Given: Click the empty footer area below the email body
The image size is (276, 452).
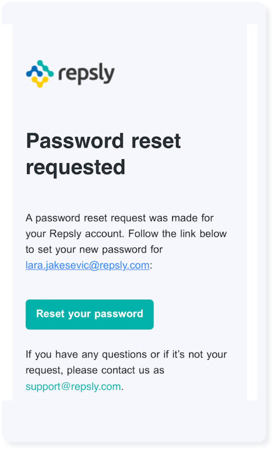Looking at the screenshot, I should click(x=134, y=421).
